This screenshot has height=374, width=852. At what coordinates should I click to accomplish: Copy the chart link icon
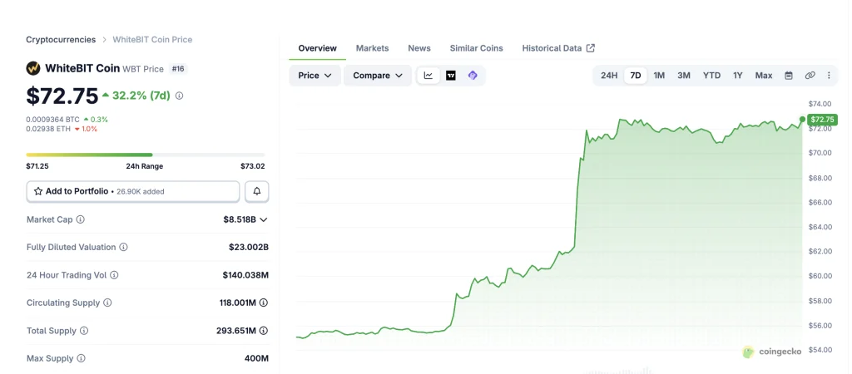pos(810,76)
